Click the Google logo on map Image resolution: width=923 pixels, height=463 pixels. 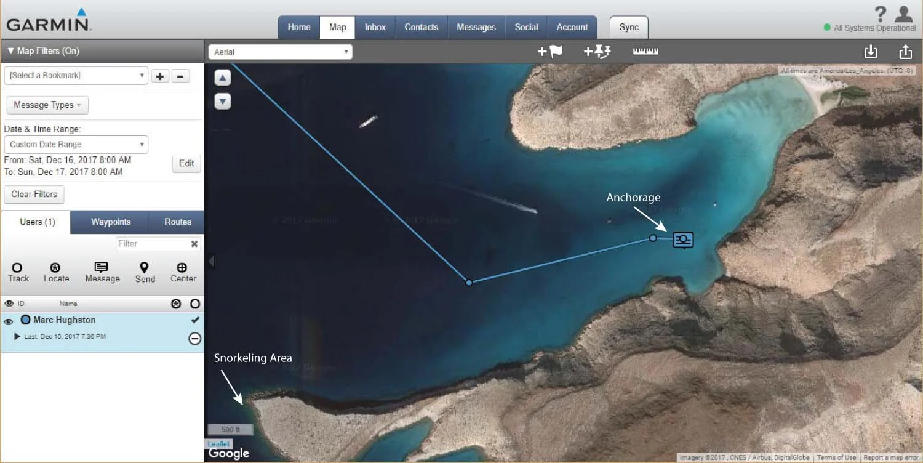229,454
